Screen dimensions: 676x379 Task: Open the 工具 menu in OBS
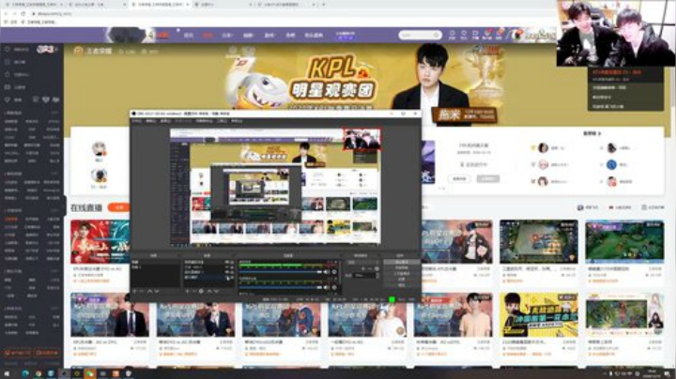pyautogui.click(x=222, y=121)
